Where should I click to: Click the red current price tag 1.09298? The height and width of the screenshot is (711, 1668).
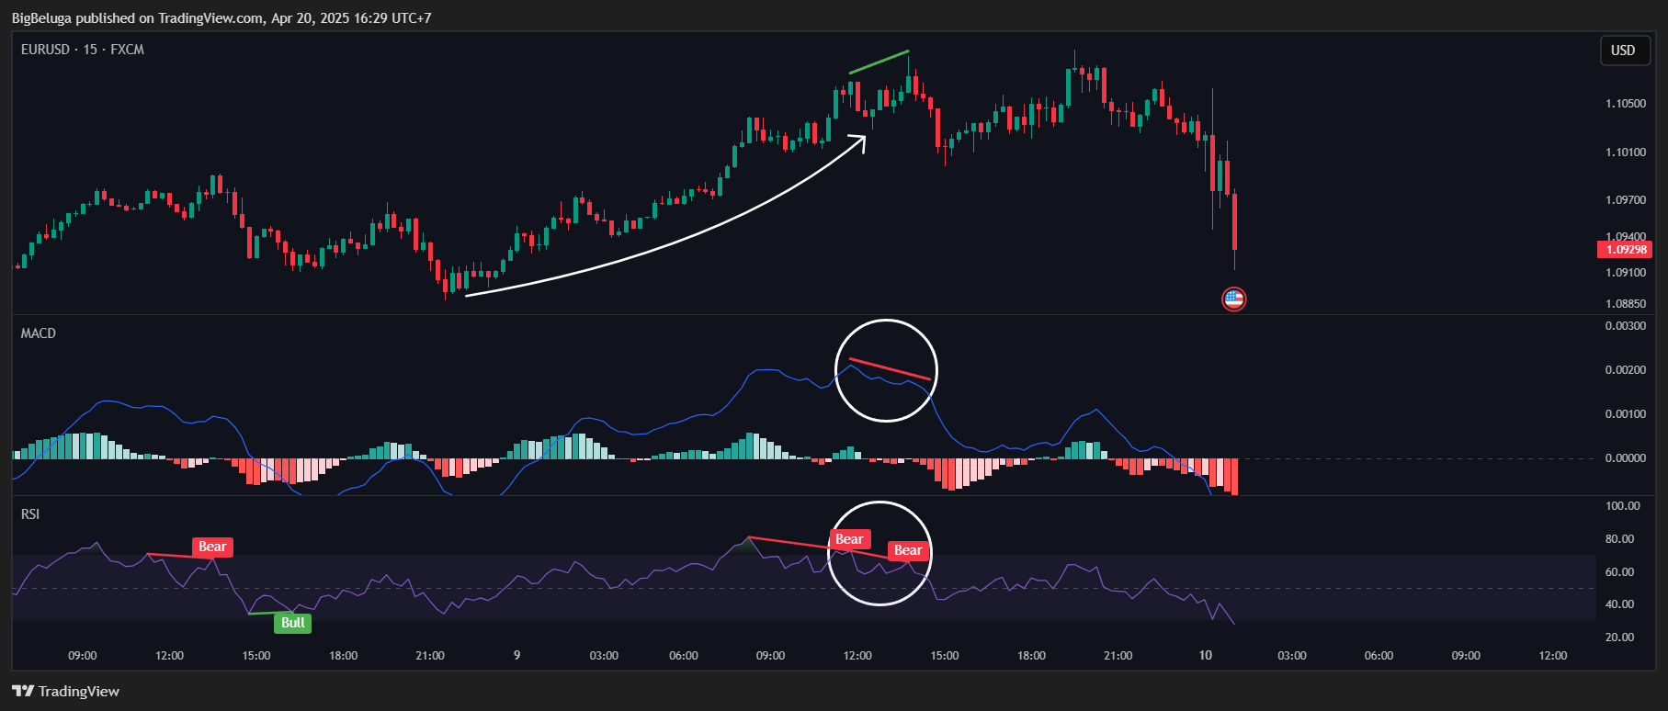coord(1624,250)
